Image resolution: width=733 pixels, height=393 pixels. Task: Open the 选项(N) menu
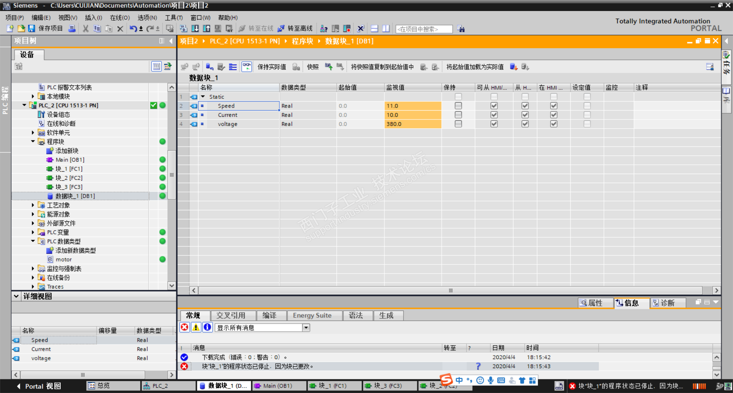[x=147, y=18]
